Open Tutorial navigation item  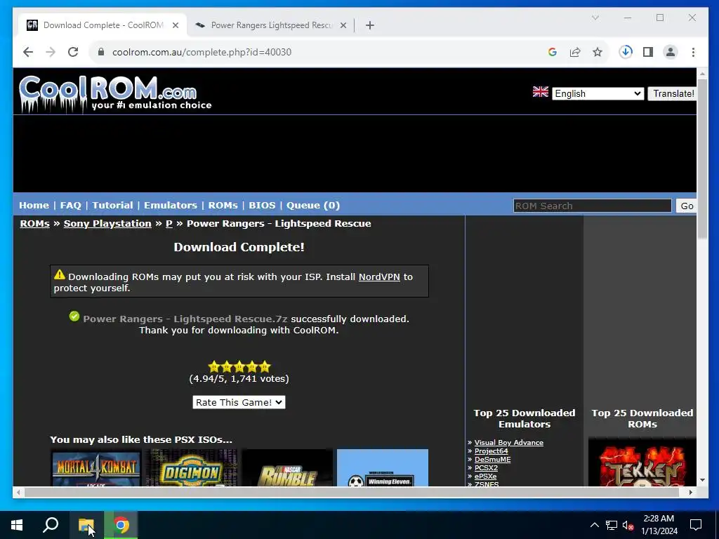pos(113,206)
